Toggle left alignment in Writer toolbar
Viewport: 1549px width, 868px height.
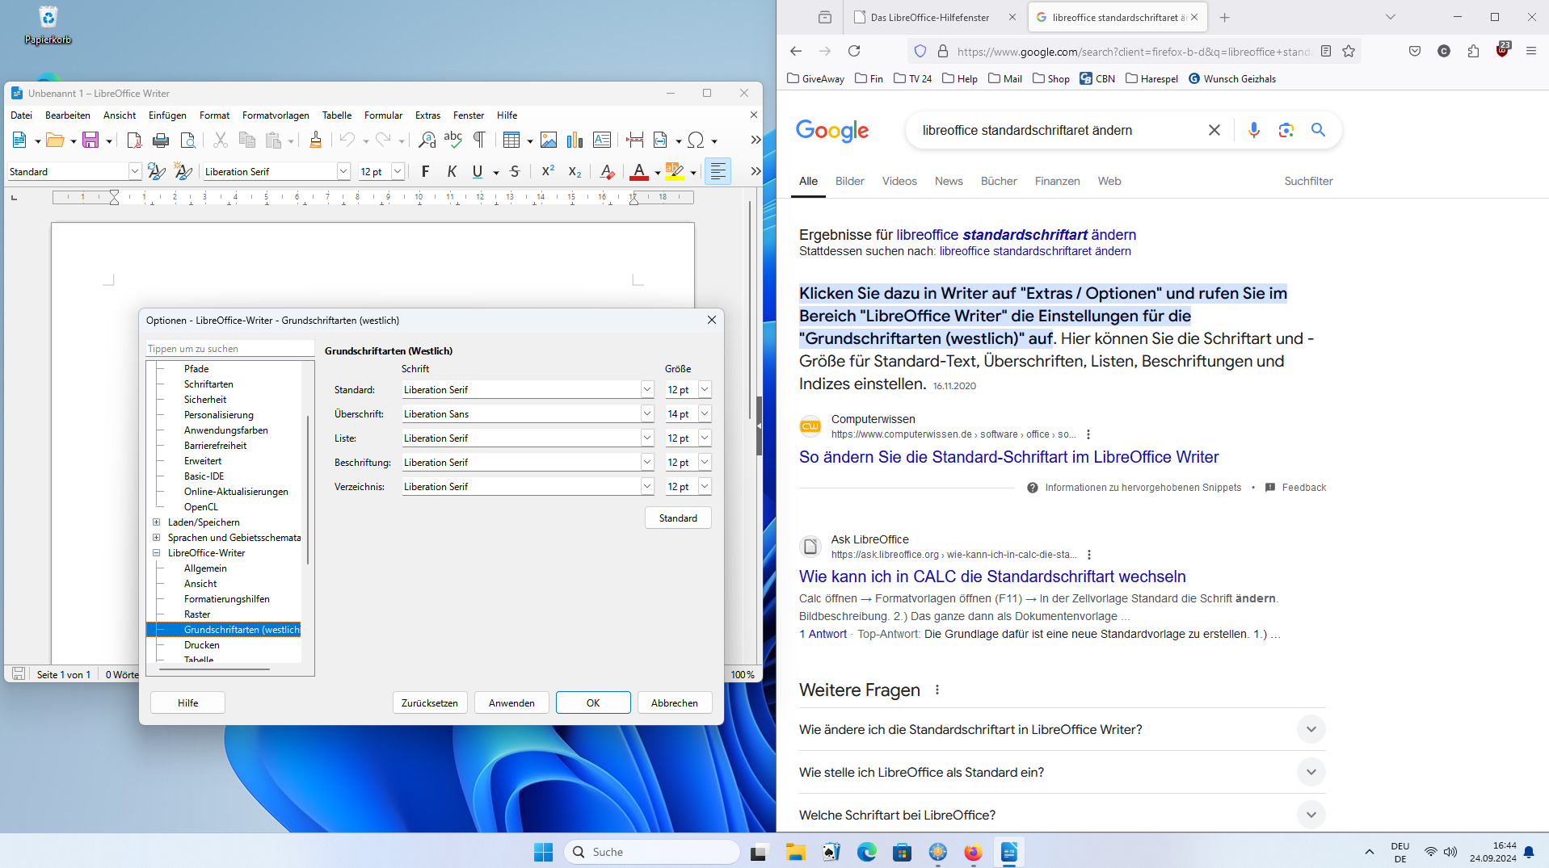click(718, 172)
